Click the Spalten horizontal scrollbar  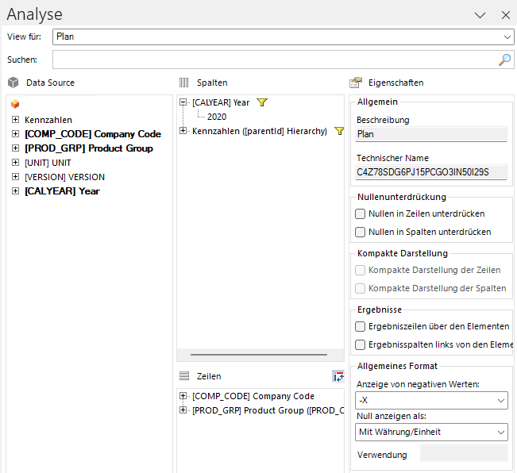tap(259, 355)
